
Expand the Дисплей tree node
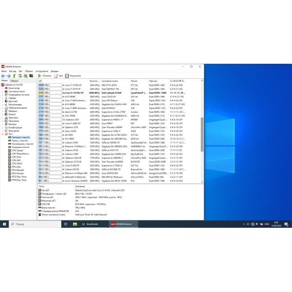2,101
